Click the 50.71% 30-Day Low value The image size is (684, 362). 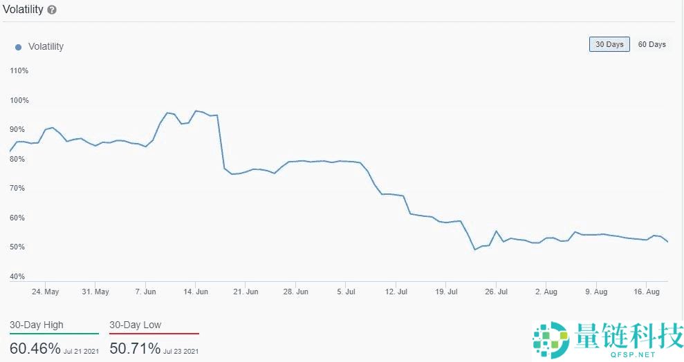pos(135,348)
